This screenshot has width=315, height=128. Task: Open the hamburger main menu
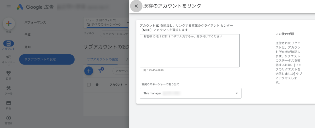pyautogui.click(x=9, y=7)
